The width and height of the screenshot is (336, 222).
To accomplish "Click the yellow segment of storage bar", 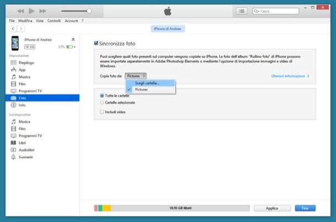I will coord(107,208).
